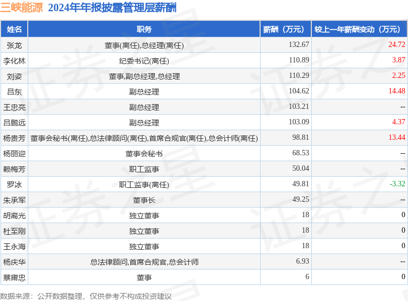The image size is (408, 301).
Task: Click the position 董事长
Action: click(x=144, y=200)
